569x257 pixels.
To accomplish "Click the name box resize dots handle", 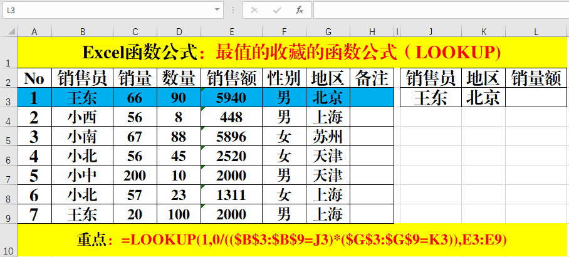I will pos(232,10).
